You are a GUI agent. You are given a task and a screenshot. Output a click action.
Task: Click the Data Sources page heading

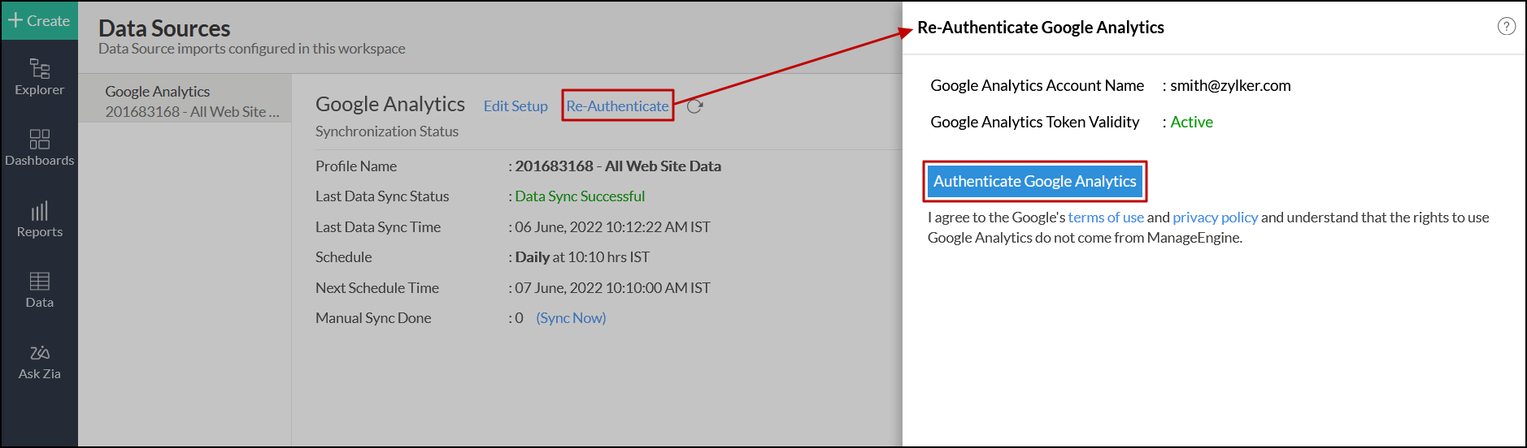[x=164, y=28]
